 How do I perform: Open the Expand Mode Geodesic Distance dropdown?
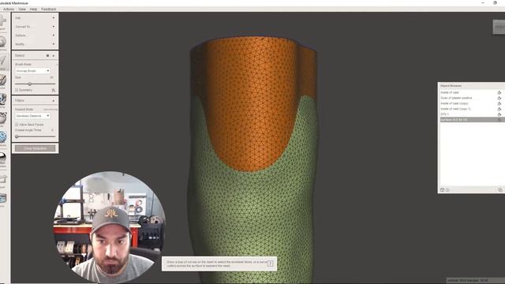point(32,116)
